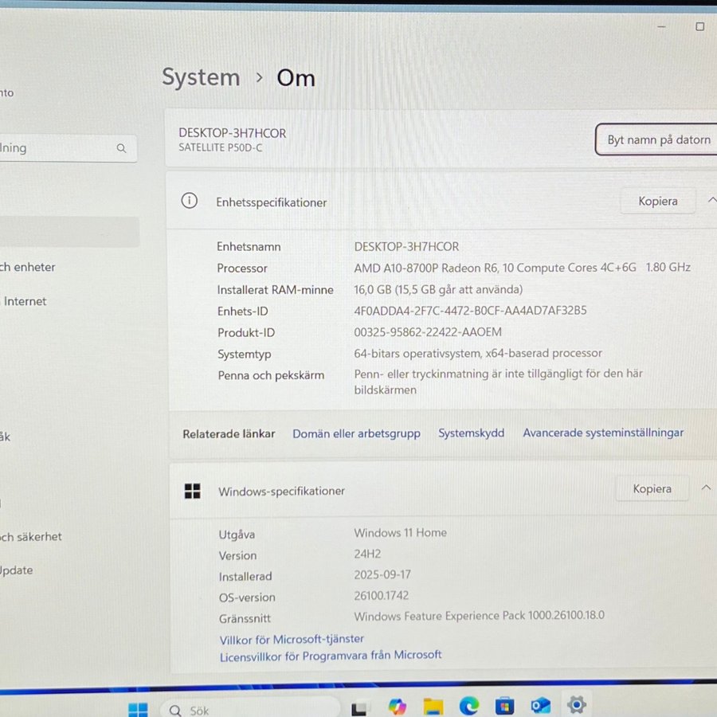The width and height of the screenshot is (717, 717).
Task: Go to System in the breadcrumb
Action: coord(201,77)
